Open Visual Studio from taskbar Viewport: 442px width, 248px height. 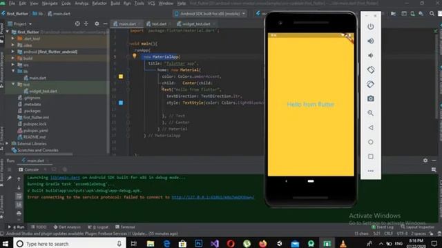pyautogui.click(x=215, y=243)
